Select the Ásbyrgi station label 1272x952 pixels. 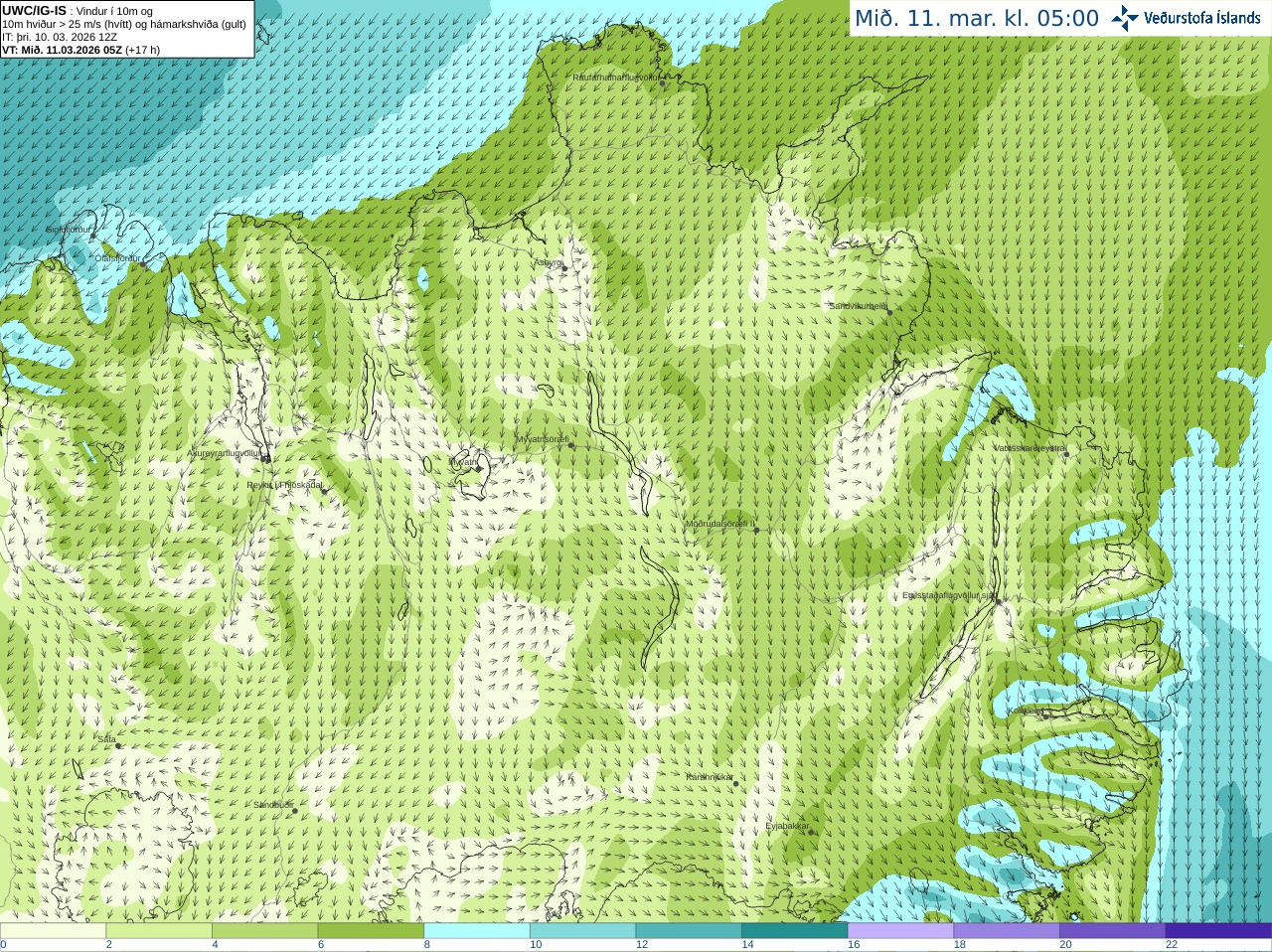coord(549,263)
